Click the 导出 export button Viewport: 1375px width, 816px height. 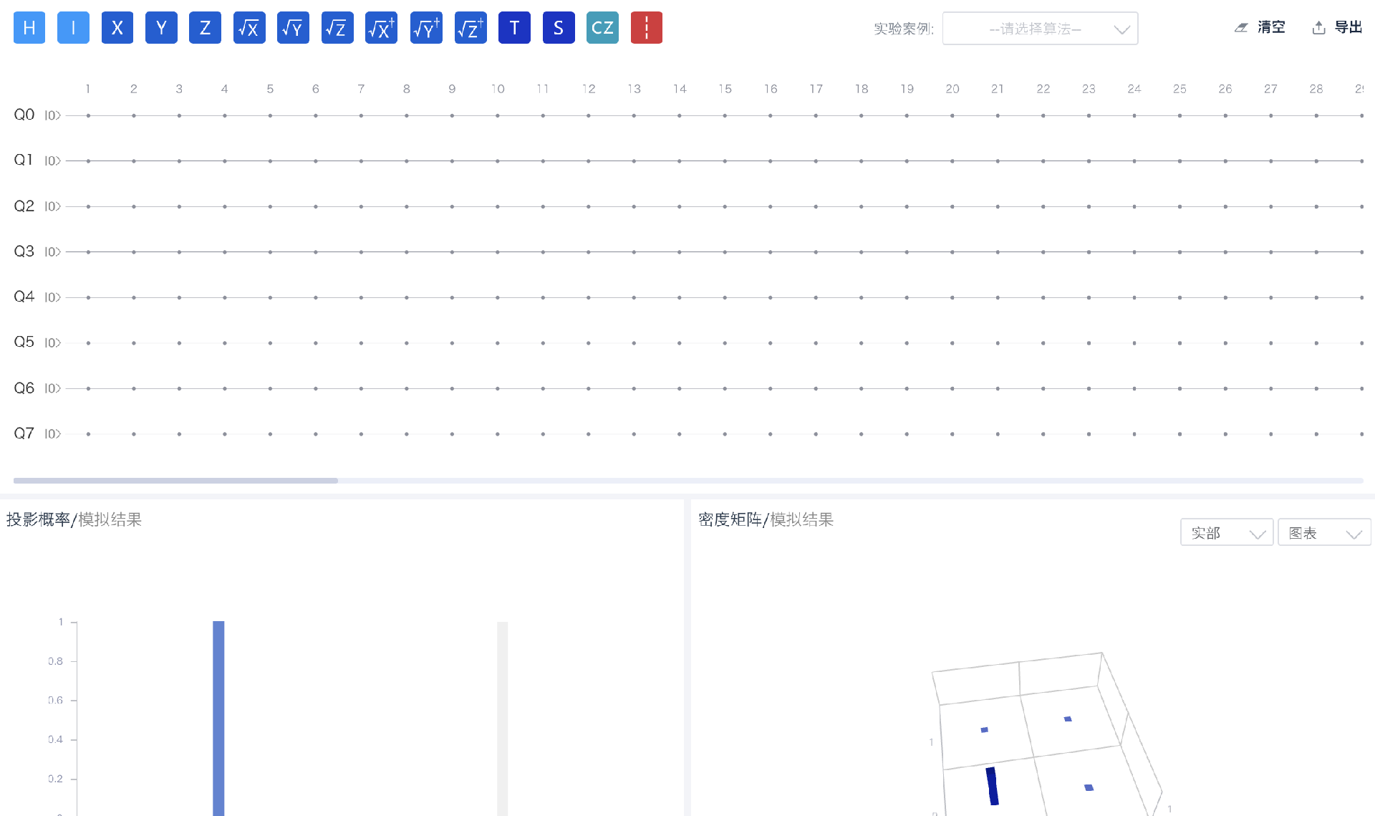[x=1337, y=27]
